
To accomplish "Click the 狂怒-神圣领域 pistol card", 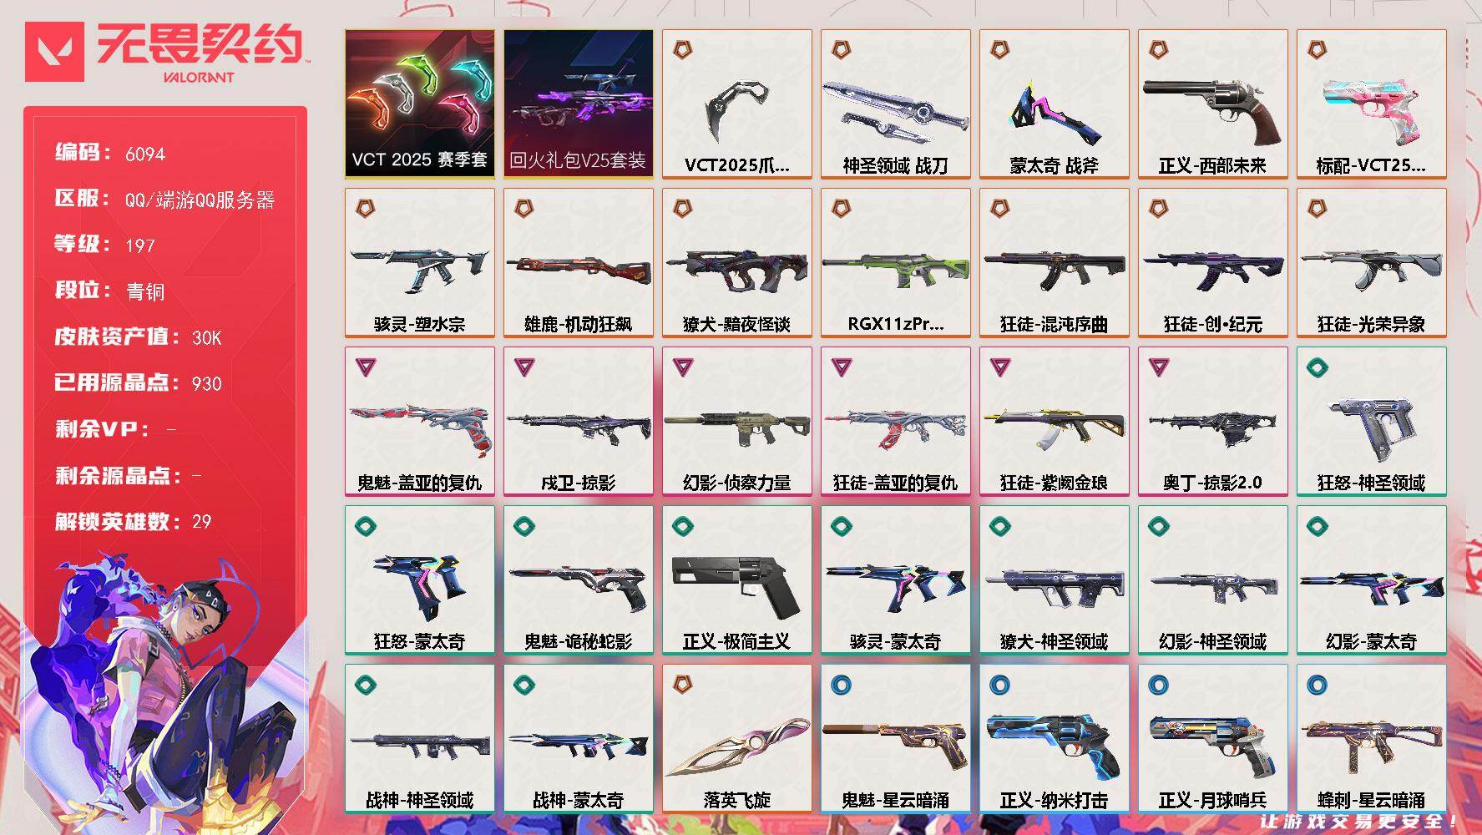I will [1371, 422].
